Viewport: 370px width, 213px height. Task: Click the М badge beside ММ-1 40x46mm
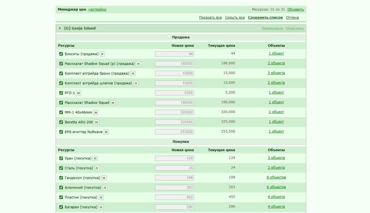click(96, 112)
